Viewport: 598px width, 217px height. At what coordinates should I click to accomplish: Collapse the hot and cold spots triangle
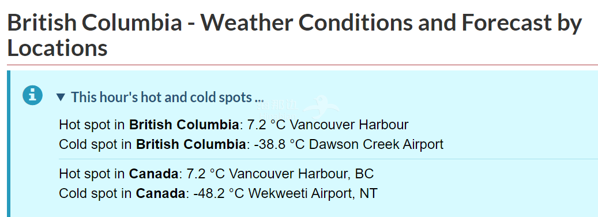[61, 98]
